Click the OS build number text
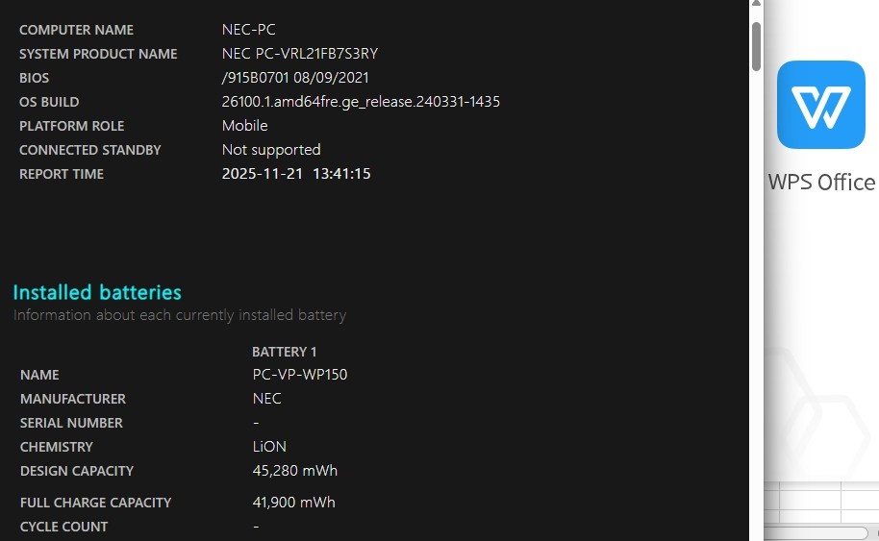Image resolution: width=879 pixels, height=541 pixels. coord(361,102)
